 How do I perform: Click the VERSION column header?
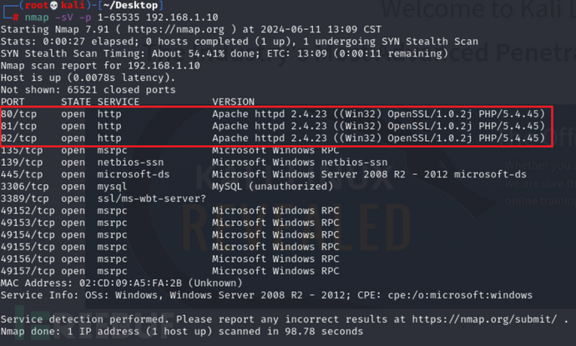[x=234, y=102]
